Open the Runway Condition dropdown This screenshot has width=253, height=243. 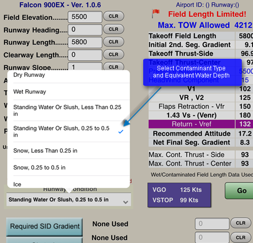69,199
